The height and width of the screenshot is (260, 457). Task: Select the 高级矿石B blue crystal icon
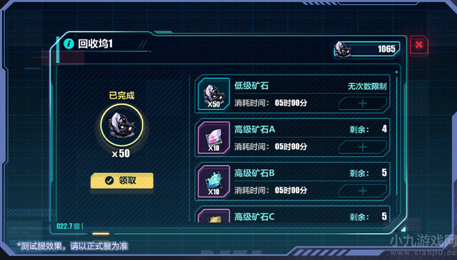pos(214,181)
